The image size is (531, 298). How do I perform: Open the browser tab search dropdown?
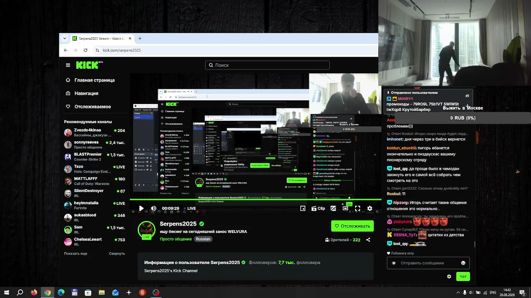tap(64, 38)
